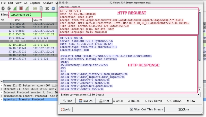This screenshot has width=206, height=117.
Task: Expand Transmission Control Protocol details
Action: click(x=2, y=96)
